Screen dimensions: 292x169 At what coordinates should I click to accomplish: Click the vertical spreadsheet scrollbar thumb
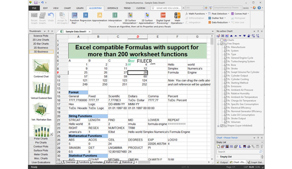coord(212,41)
